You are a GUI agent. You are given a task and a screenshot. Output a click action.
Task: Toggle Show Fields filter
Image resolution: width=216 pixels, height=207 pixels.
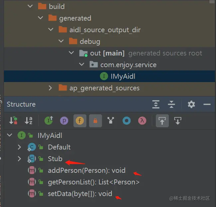coord(79,121)
